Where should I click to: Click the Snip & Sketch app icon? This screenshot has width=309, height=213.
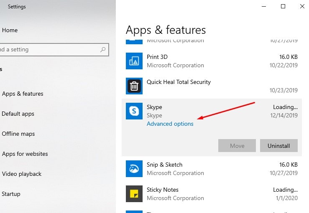[x=134, y=169]
